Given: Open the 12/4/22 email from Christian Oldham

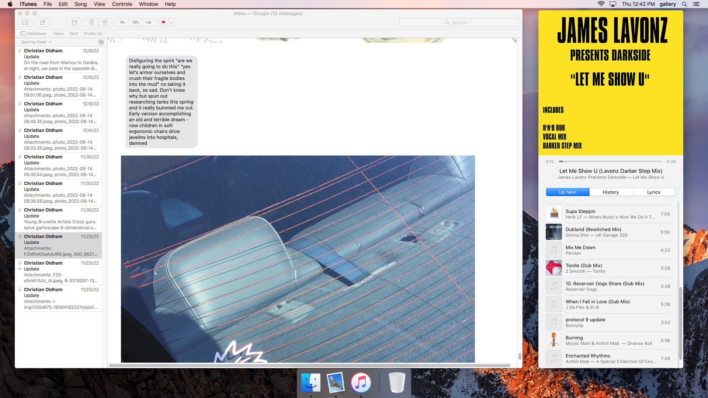Looking at the screenshot, I should [x=59, y=139].
